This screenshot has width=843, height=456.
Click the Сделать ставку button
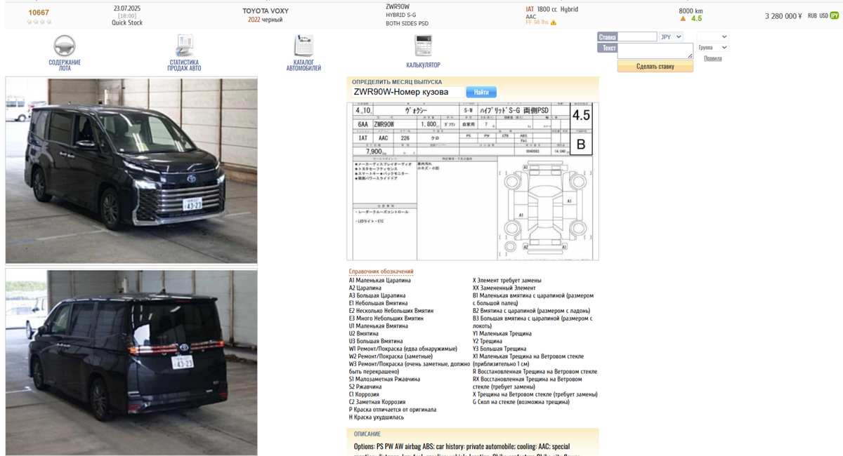coord(655,66)
